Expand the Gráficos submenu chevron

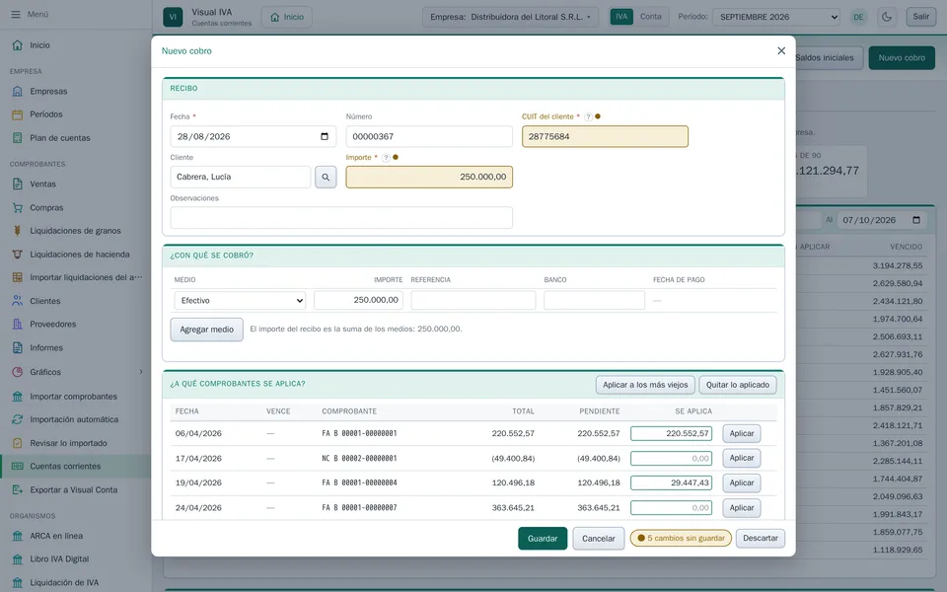pos(141,372)
